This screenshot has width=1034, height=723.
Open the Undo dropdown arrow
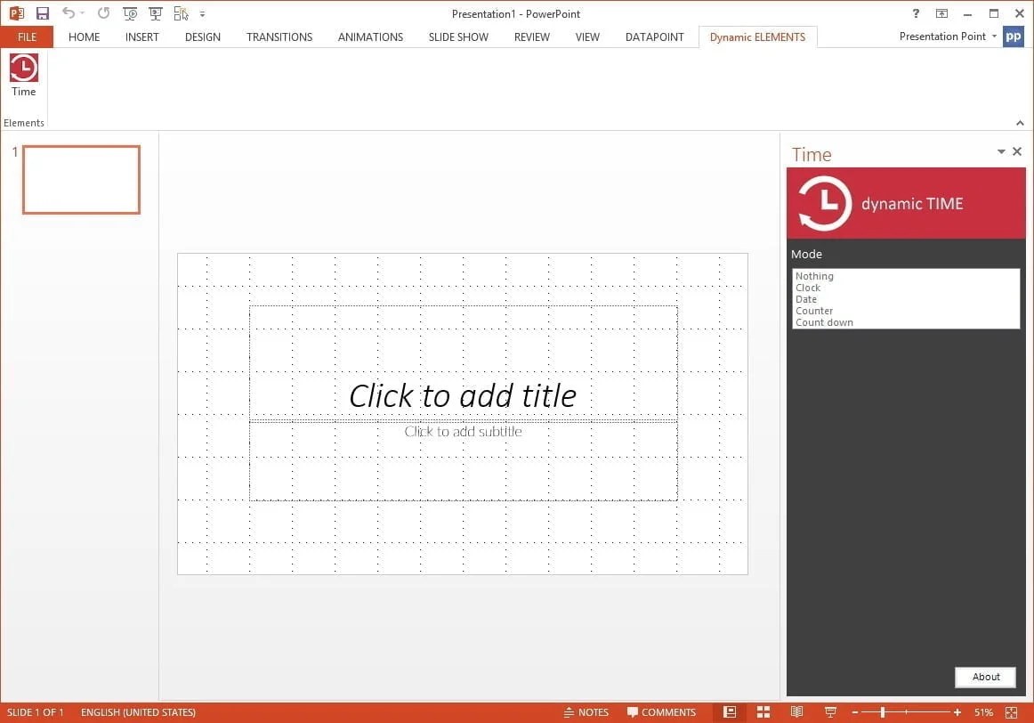pos(82,13)
